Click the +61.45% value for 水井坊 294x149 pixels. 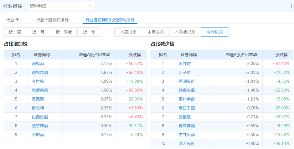(x=281, y=64)
